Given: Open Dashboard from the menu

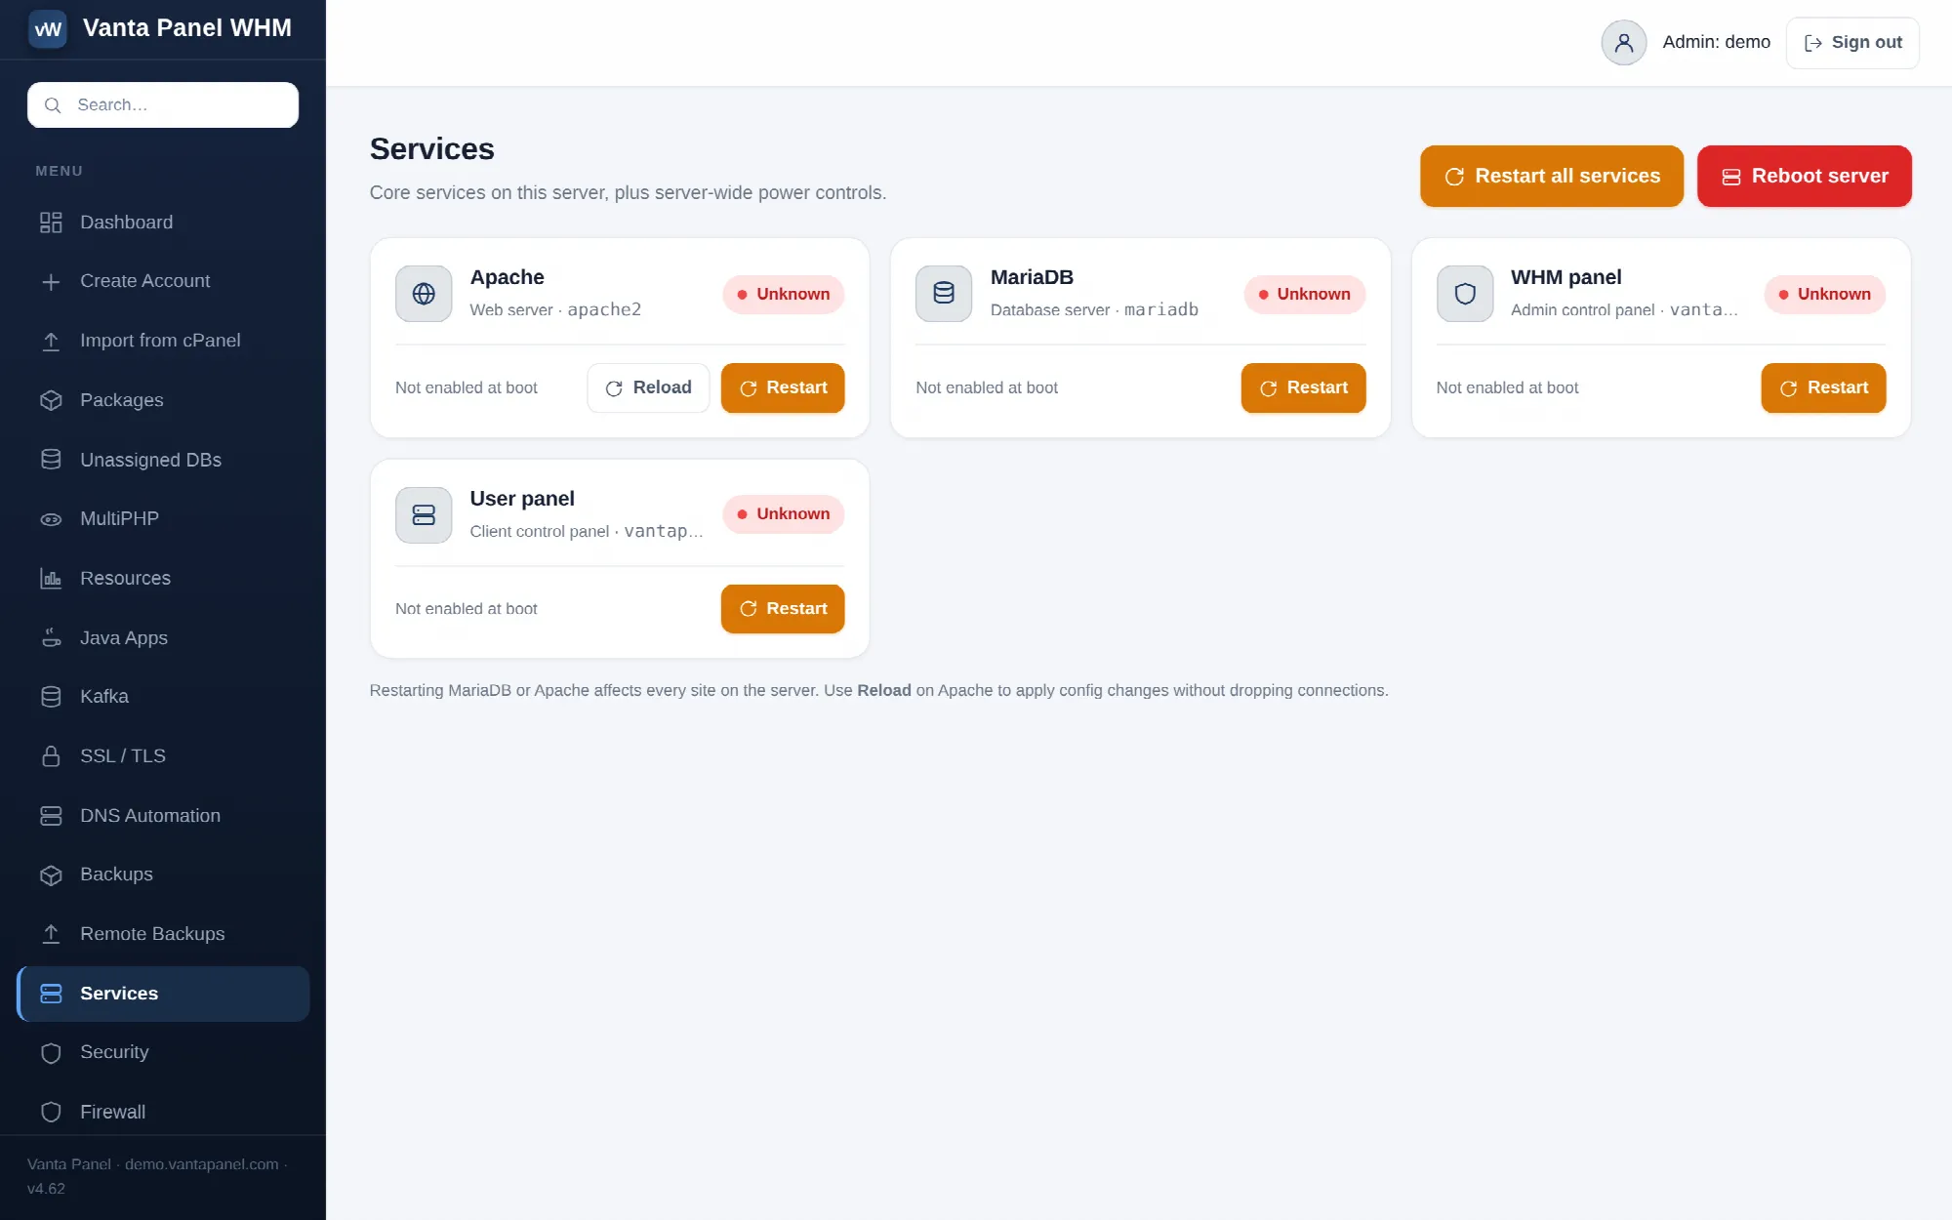Looking at the screenshot, I should tap(163, 223).
